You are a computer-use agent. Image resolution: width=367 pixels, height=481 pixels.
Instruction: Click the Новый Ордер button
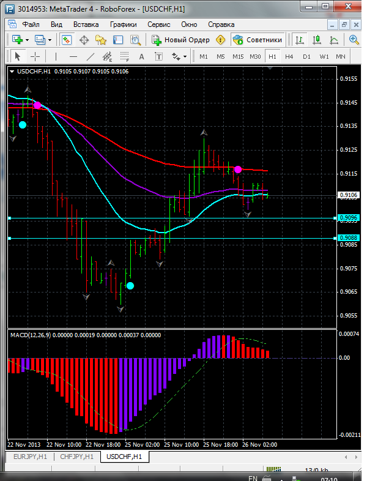point(181,40)
